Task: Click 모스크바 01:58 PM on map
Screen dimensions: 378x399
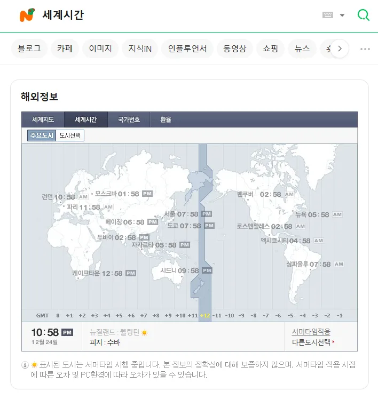Action: tap(124, 194)
